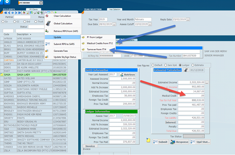
Task: Click the blue forward arrow at top left
Action: coord(7,2)
